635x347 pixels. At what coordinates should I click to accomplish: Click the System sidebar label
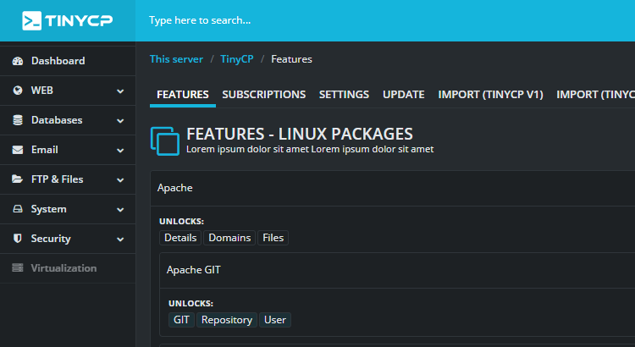tap(48, 209)
